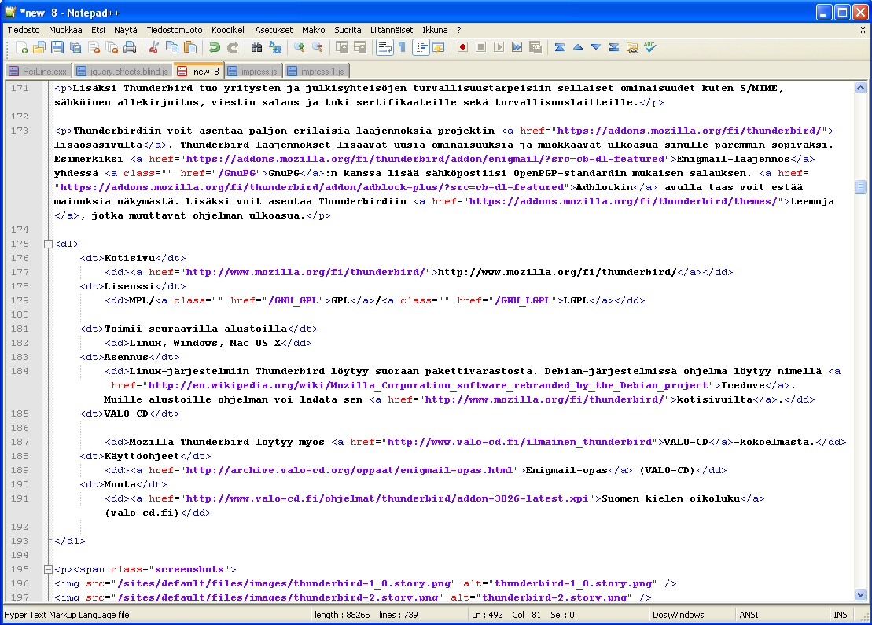Paste clipboard contents using the Paste icon

coord(190,48)
